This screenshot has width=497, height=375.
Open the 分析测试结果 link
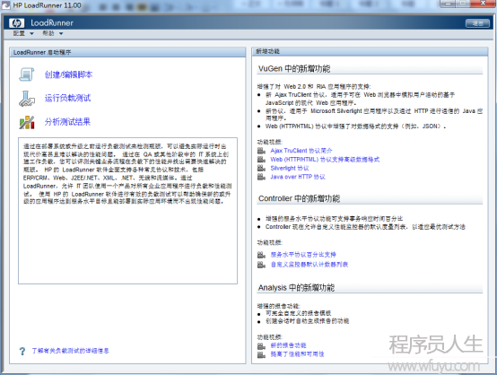(67, 122)
